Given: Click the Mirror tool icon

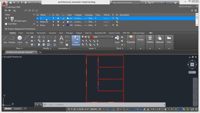Looking at the screenshot, I should tap(44, 41).
